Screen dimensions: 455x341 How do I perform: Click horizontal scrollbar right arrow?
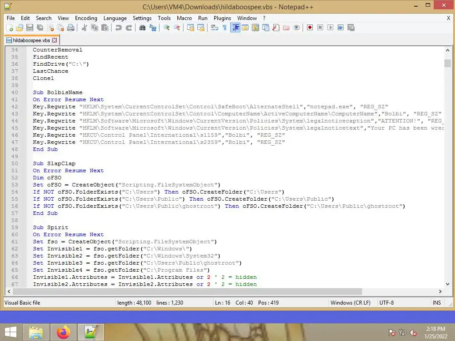point(440,291)
